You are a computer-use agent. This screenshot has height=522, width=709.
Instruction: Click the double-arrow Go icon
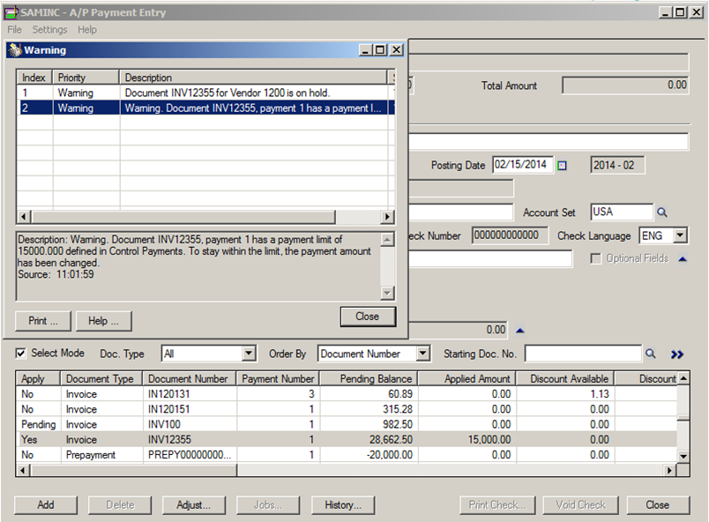(x=677, y=354)
